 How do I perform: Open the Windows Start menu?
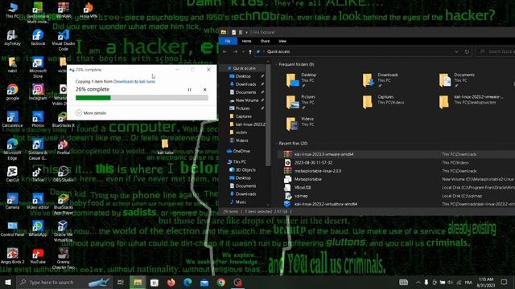point(8,282)
